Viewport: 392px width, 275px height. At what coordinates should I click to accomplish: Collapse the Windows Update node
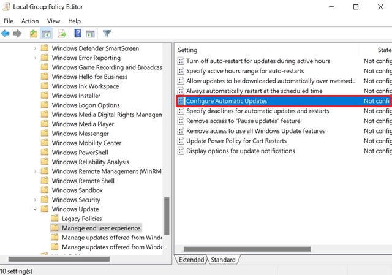pyautogui.click(x=36, y=209)
